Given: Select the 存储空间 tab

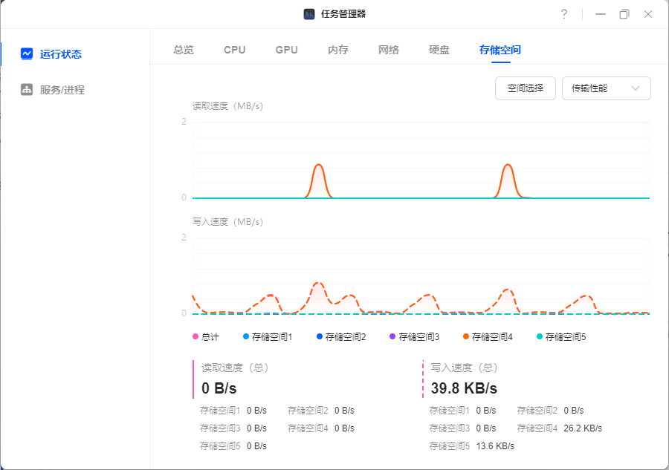Looking at the screenshot, I should click(500, 50).
